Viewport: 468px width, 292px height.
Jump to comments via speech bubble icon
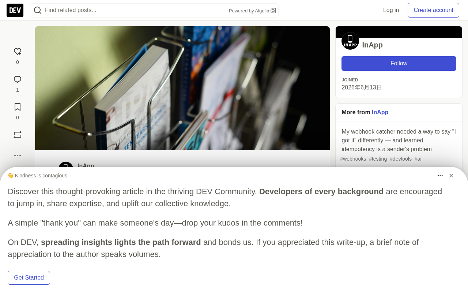coord(18,80)
